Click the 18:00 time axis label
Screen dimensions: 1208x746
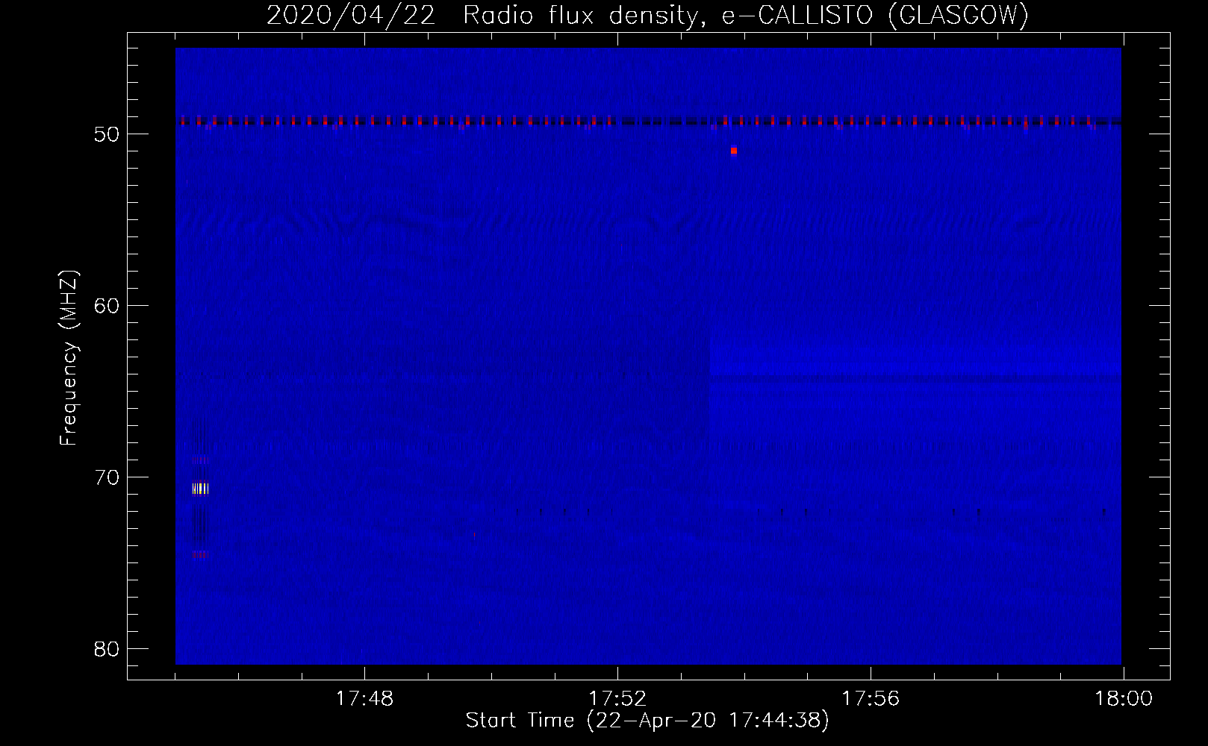pos(1124,699)
